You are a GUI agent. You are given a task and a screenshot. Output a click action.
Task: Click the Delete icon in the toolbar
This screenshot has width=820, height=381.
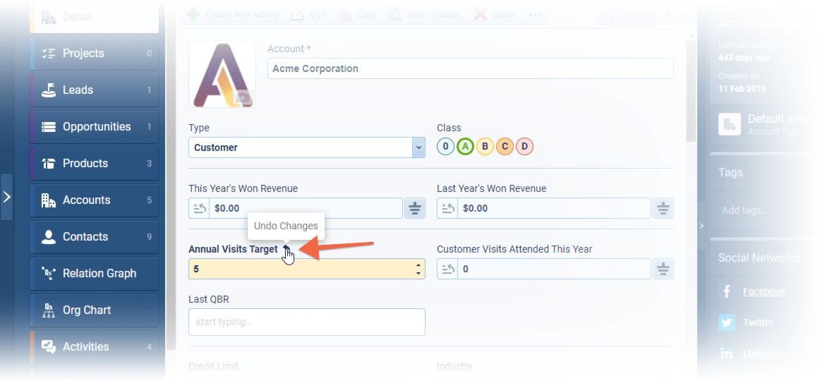[481, 14]
